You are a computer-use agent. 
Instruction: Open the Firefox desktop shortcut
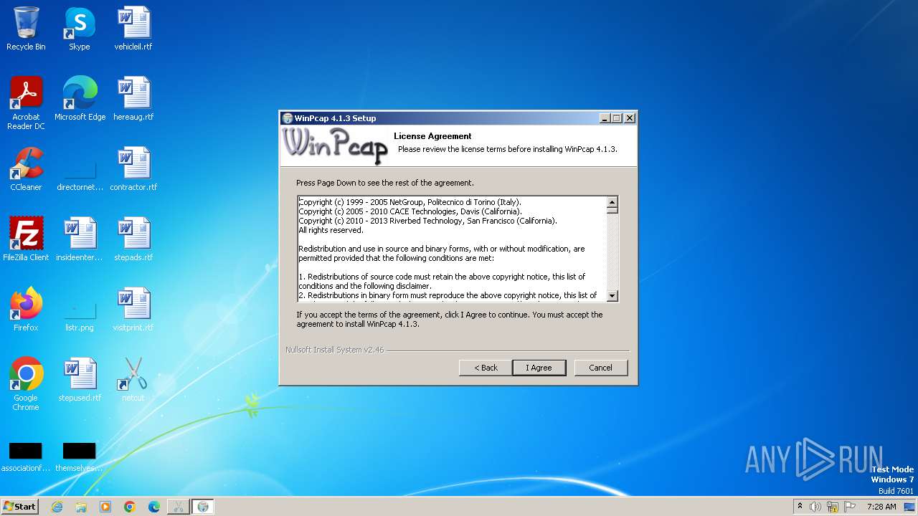point(26,310)
